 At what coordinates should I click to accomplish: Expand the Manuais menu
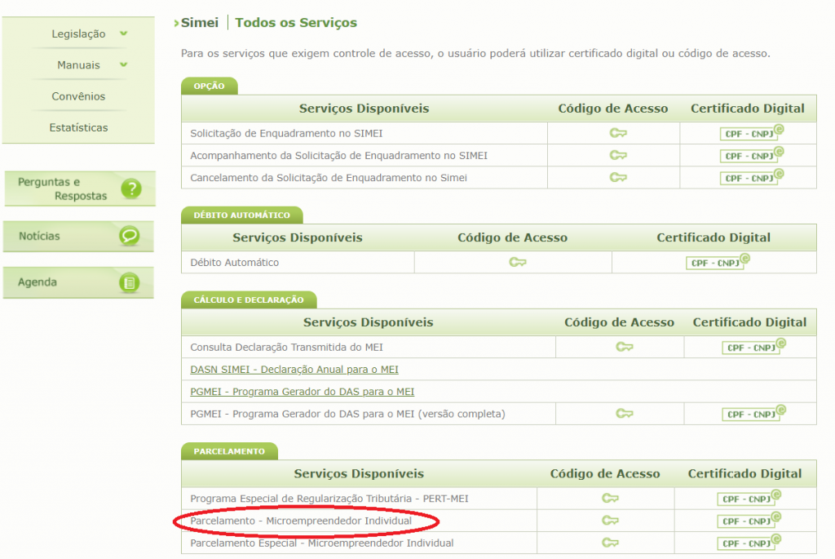point(78,64)
